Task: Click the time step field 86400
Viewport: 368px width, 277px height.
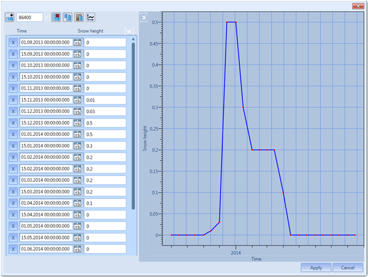Action: coord(30,17)
